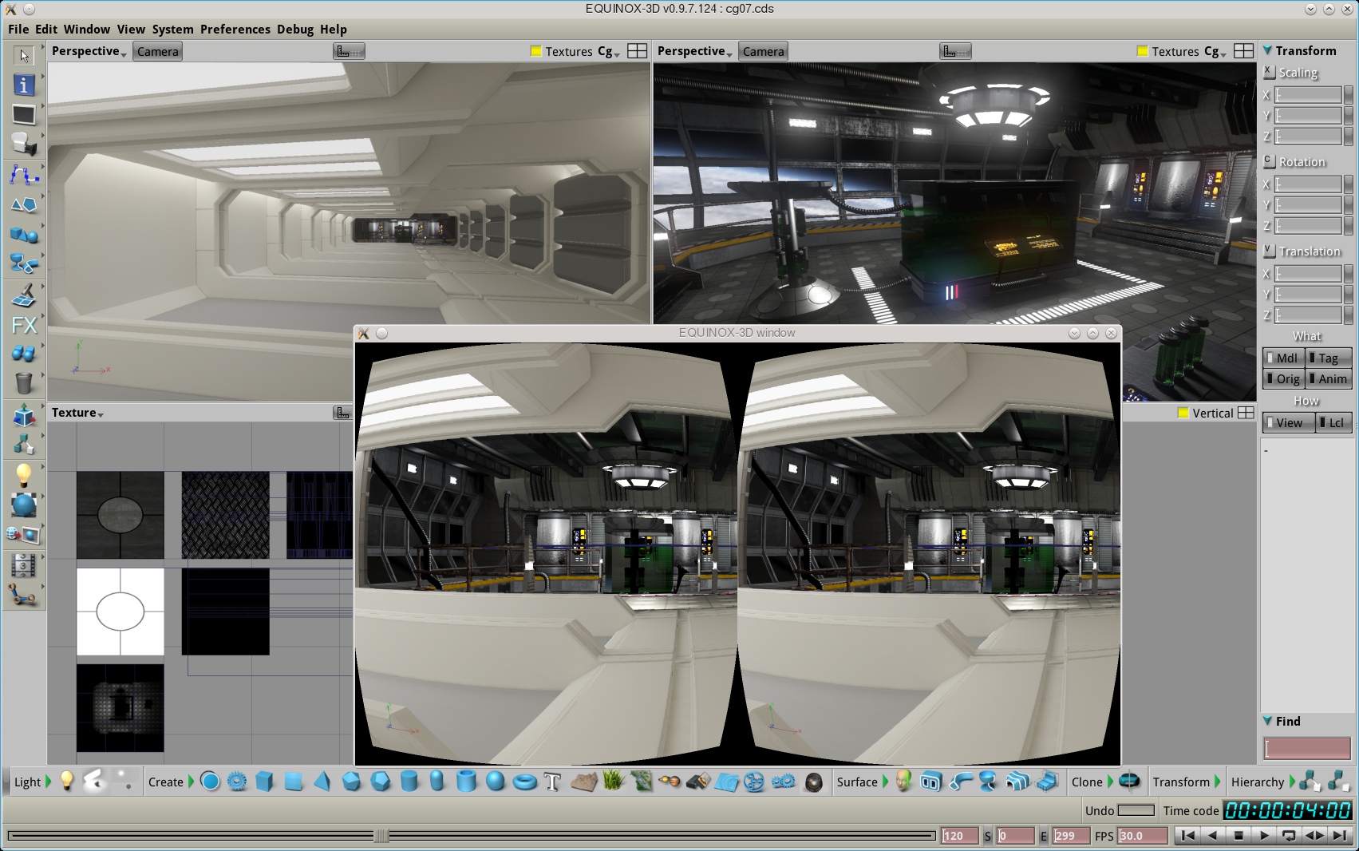Click the cone primitive icon

pyautogui.click(x=322, y=782)
